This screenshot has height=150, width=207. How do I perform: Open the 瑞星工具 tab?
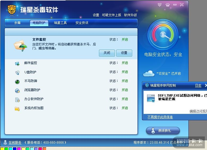point(60,23)
